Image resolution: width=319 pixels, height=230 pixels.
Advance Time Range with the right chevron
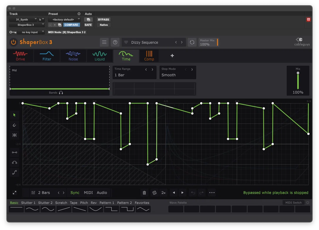coord(152,70)
